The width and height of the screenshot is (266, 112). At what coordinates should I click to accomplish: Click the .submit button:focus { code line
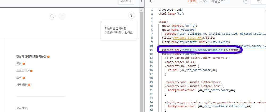(194, 86)
